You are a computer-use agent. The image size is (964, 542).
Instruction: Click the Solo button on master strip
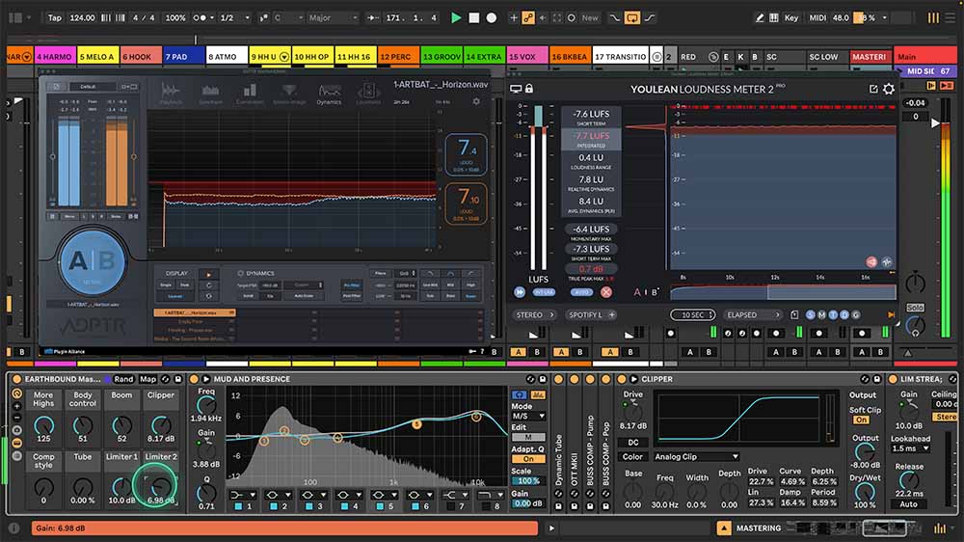915,307
